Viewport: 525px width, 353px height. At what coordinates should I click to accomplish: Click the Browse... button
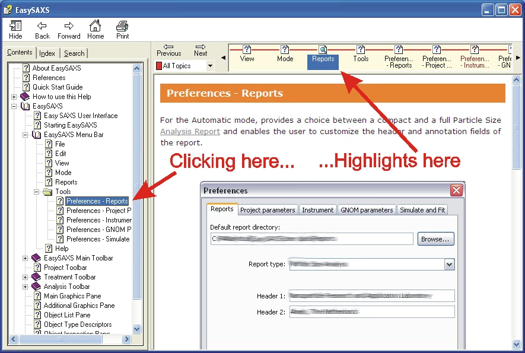(435, 238)
